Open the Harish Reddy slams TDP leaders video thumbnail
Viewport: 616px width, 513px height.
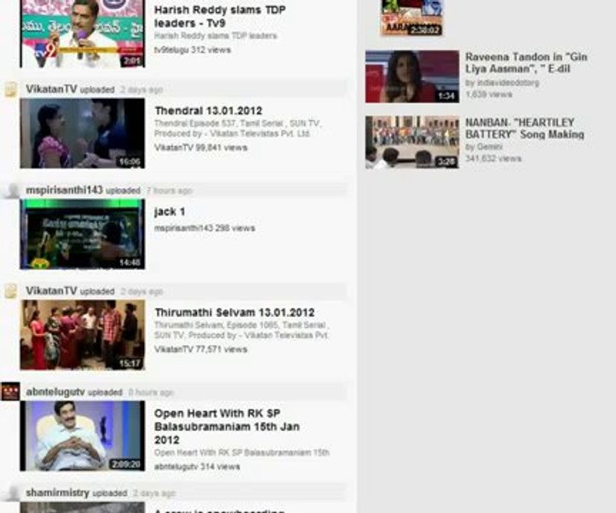point(83,33)
